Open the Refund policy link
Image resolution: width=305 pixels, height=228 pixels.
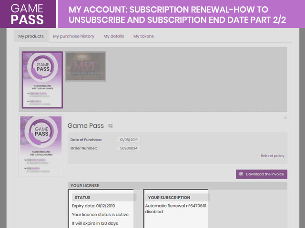pyautogui.click(x=272, y=156)
